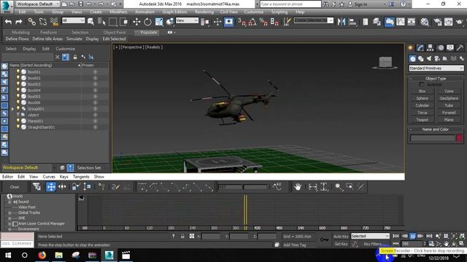This screenshot has height=262, width=467.
Task: Open the Filters funnel icon in curve editor
Action: [x=36, y=187]
